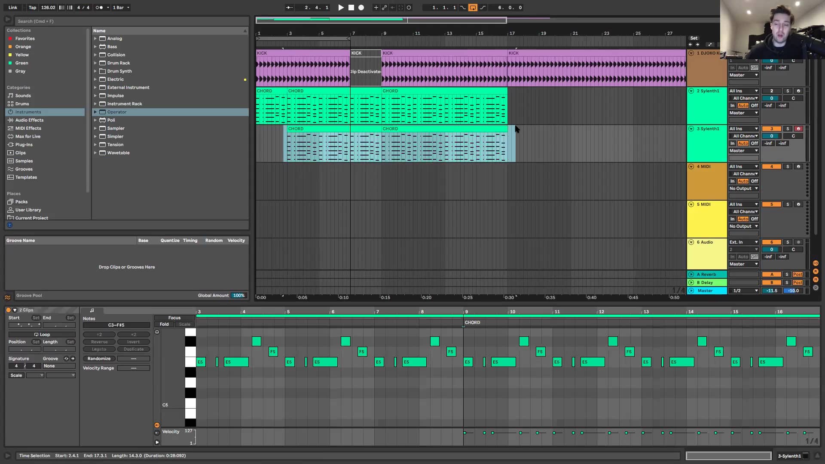Screen dimensions: 825x464
Task: Collapse the 1 DJOKO track with its header arrow
Action: click(x=691, y=53)
